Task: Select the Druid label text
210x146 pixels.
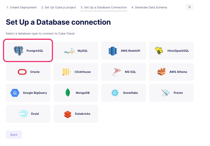Action: pyautogui.click(x=35, y=114)
